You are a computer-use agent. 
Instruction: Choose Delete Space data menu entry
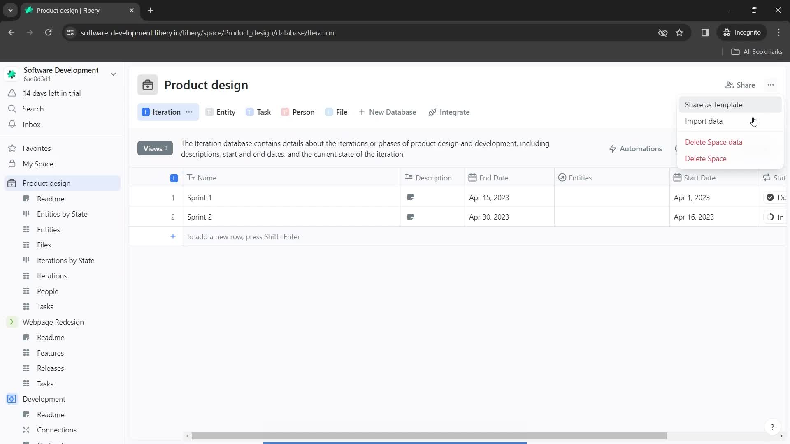tap(730, 142)
